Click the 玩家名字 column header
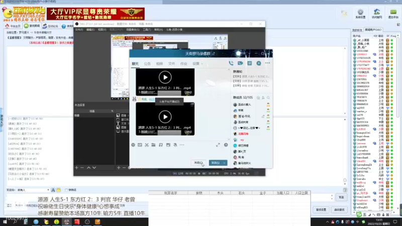Image resolution: width=402 pixels, height=226 pixels. click(x=170, y=193)
